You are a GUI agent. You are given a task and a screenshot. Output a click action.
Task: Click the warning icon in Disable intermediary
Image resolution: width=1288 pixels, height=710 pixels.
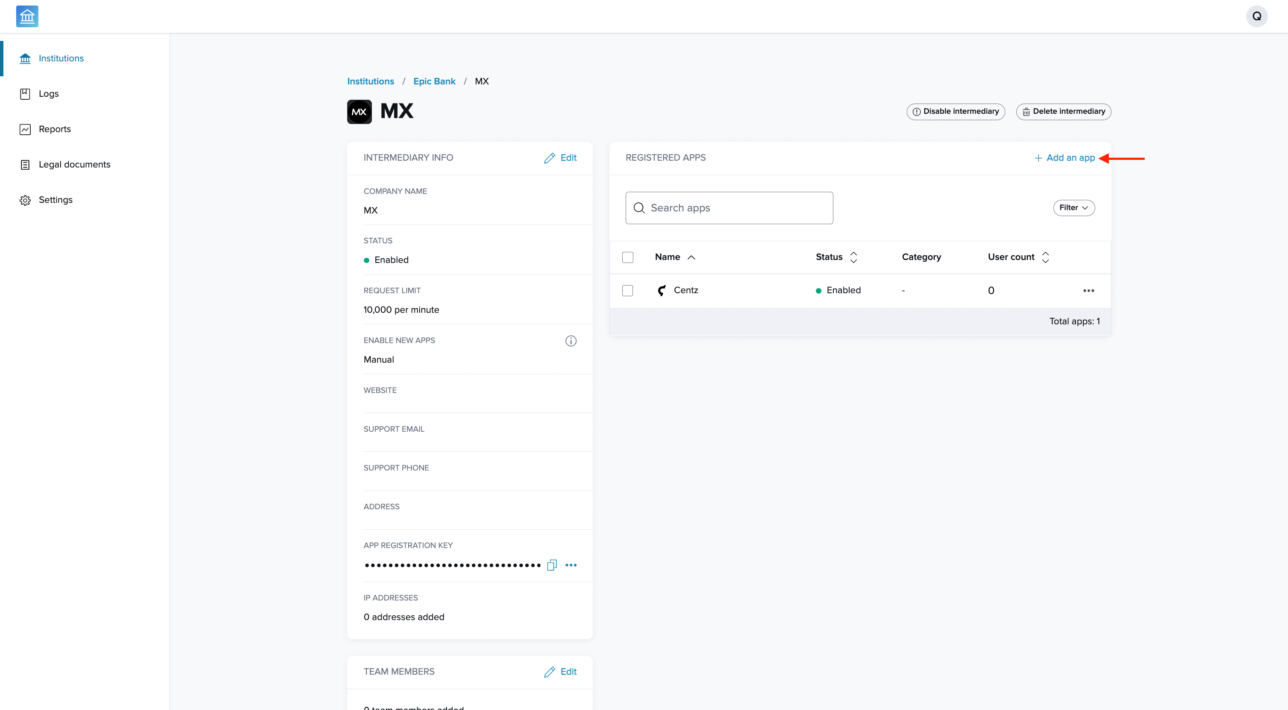click(x=917, y=112)
